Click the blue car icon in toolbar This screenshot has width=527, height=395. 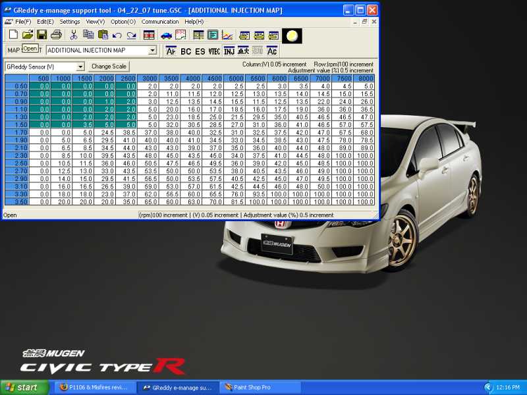(x=166, y=35)
